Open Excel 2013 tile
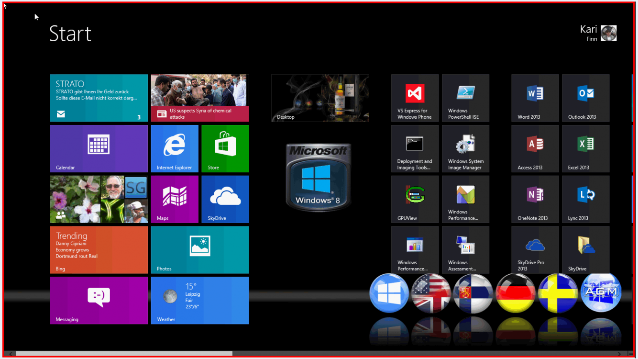638x359 pixels. click(585, 148)
